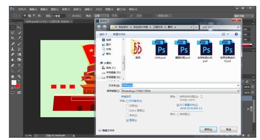Click the refresh icon beside address bar

196,27
